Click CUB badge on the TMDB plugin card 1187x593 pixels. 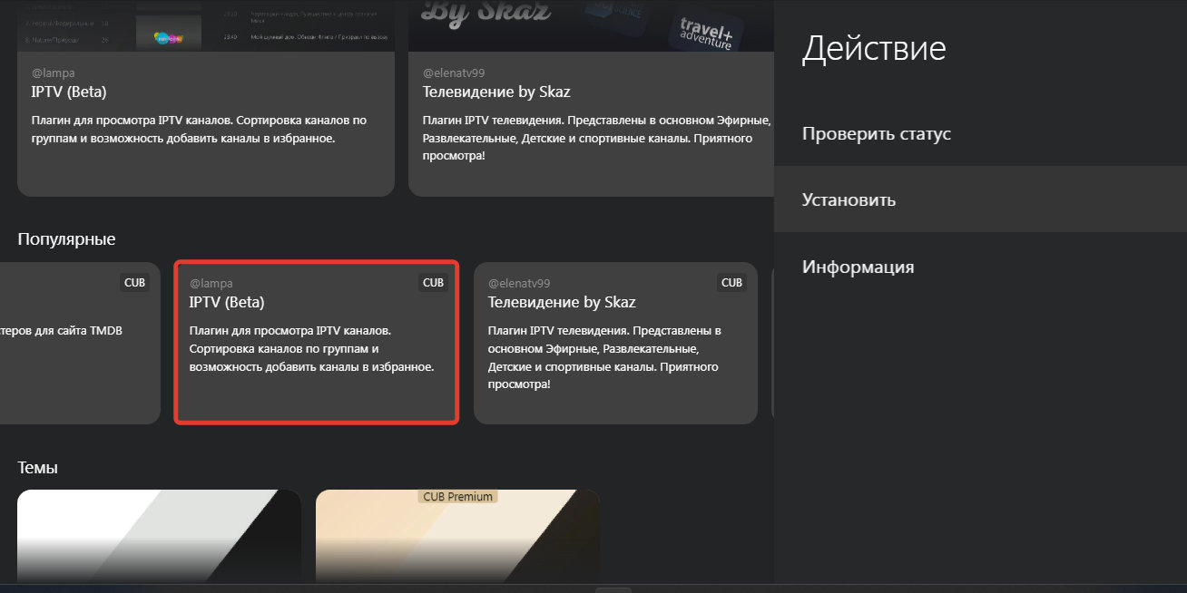[134, 283]
